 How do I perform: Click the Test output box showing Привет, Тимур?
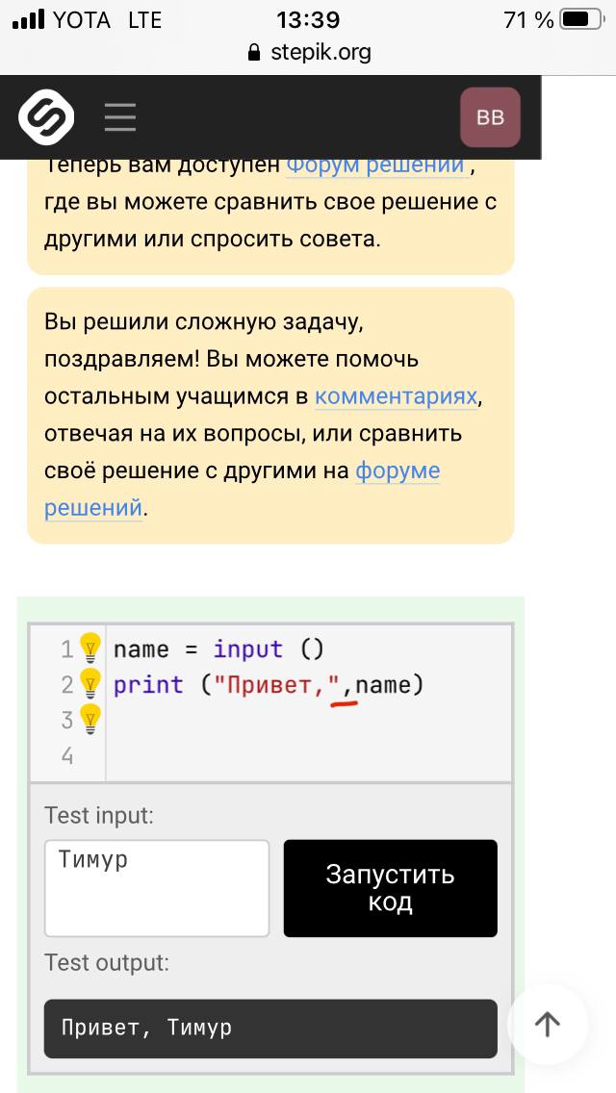pos(270,1029)
